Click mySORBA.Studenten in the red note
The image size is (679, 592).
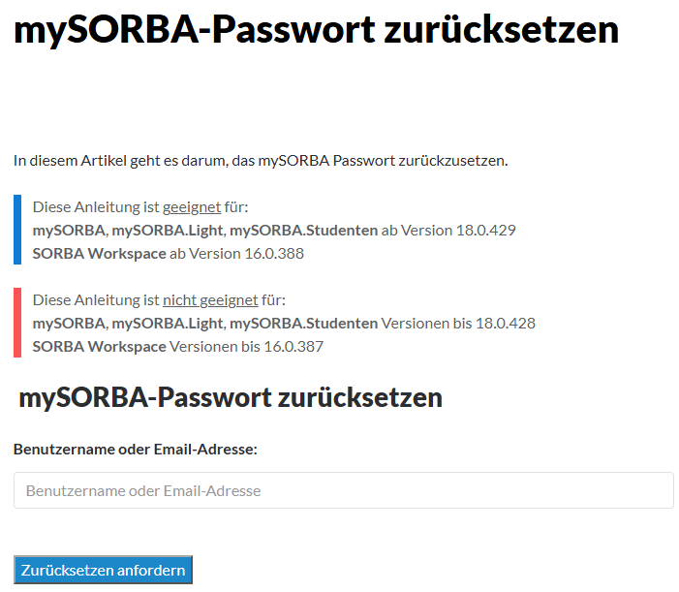303,324
